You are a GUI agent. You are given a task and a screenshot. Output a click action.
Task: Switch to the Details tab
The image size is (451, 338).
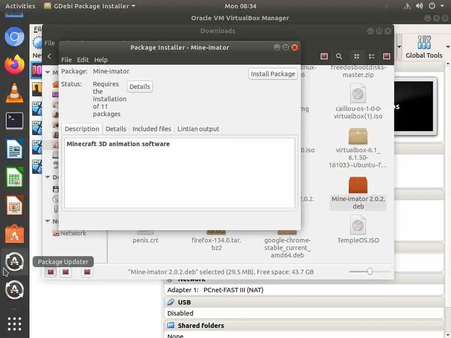point(116,129)
